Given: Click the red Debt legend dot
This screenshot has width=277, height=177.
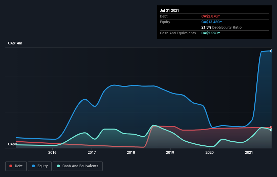Looking at the screenshot, I should pos(11,166).
